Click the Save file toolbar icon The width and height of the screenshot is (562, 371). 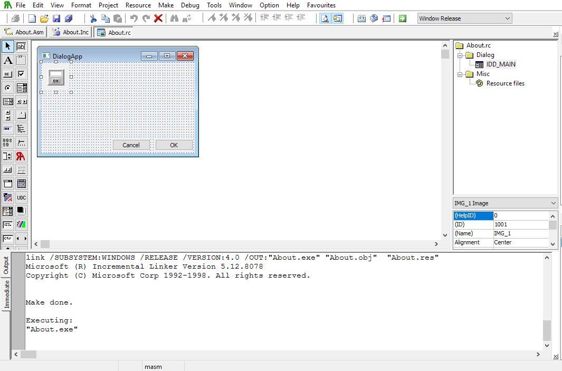tap(56, 18)
